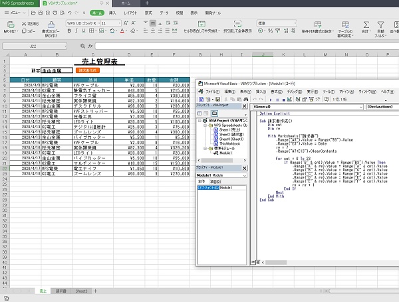Open the number format dropdown
Image resolution: width=399 pixels, height=302 pixels.
coord(295,23)
